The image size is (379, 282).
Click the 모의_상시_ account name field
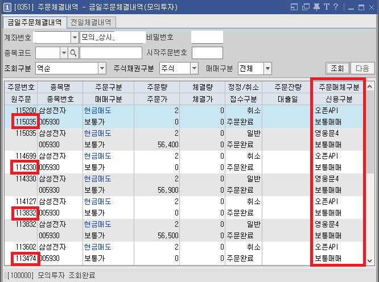(x=113, y=38)
